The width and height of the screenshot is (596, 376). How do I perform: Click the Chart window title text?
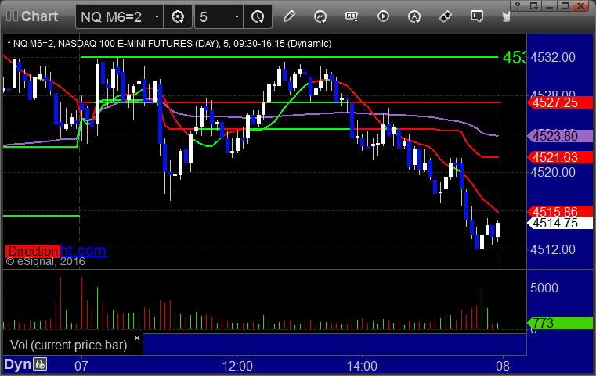point(39,16)
